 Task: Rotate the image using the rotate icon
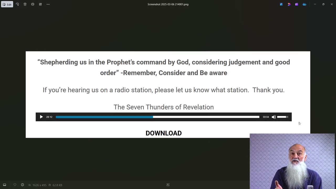click(17, 4)
